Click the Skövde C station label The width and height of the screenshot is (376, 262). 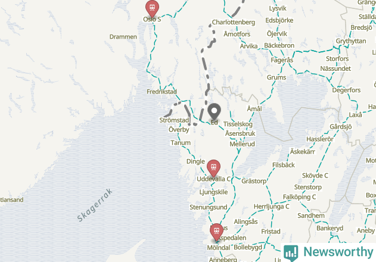click(x=315, y=176)
